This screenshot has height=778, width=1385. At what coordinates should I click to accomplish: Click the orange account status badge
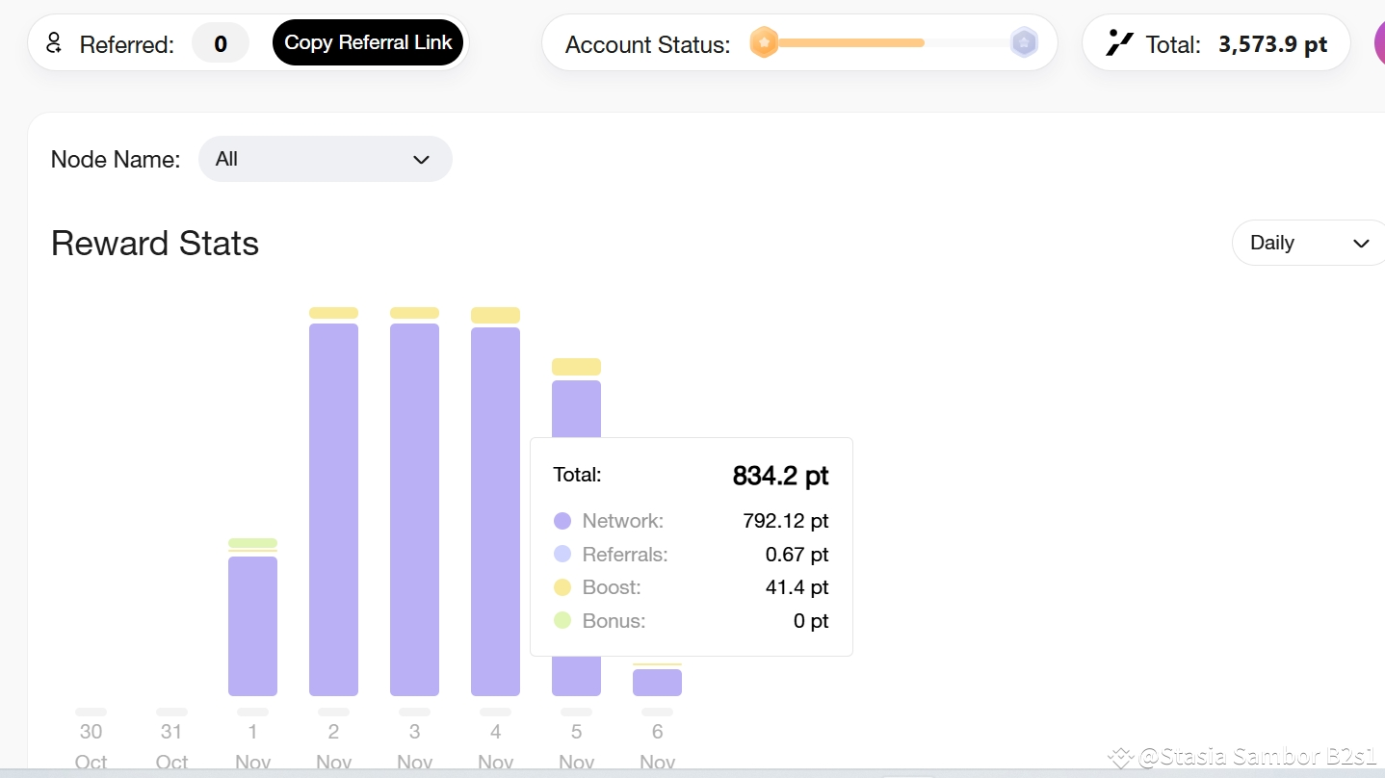click(x=764, y=42)
